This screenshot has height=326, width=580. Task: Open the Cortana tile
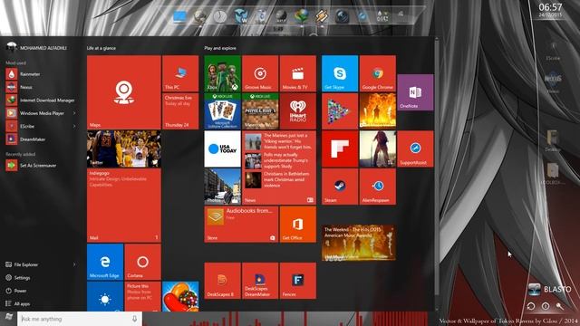[143, 262]
